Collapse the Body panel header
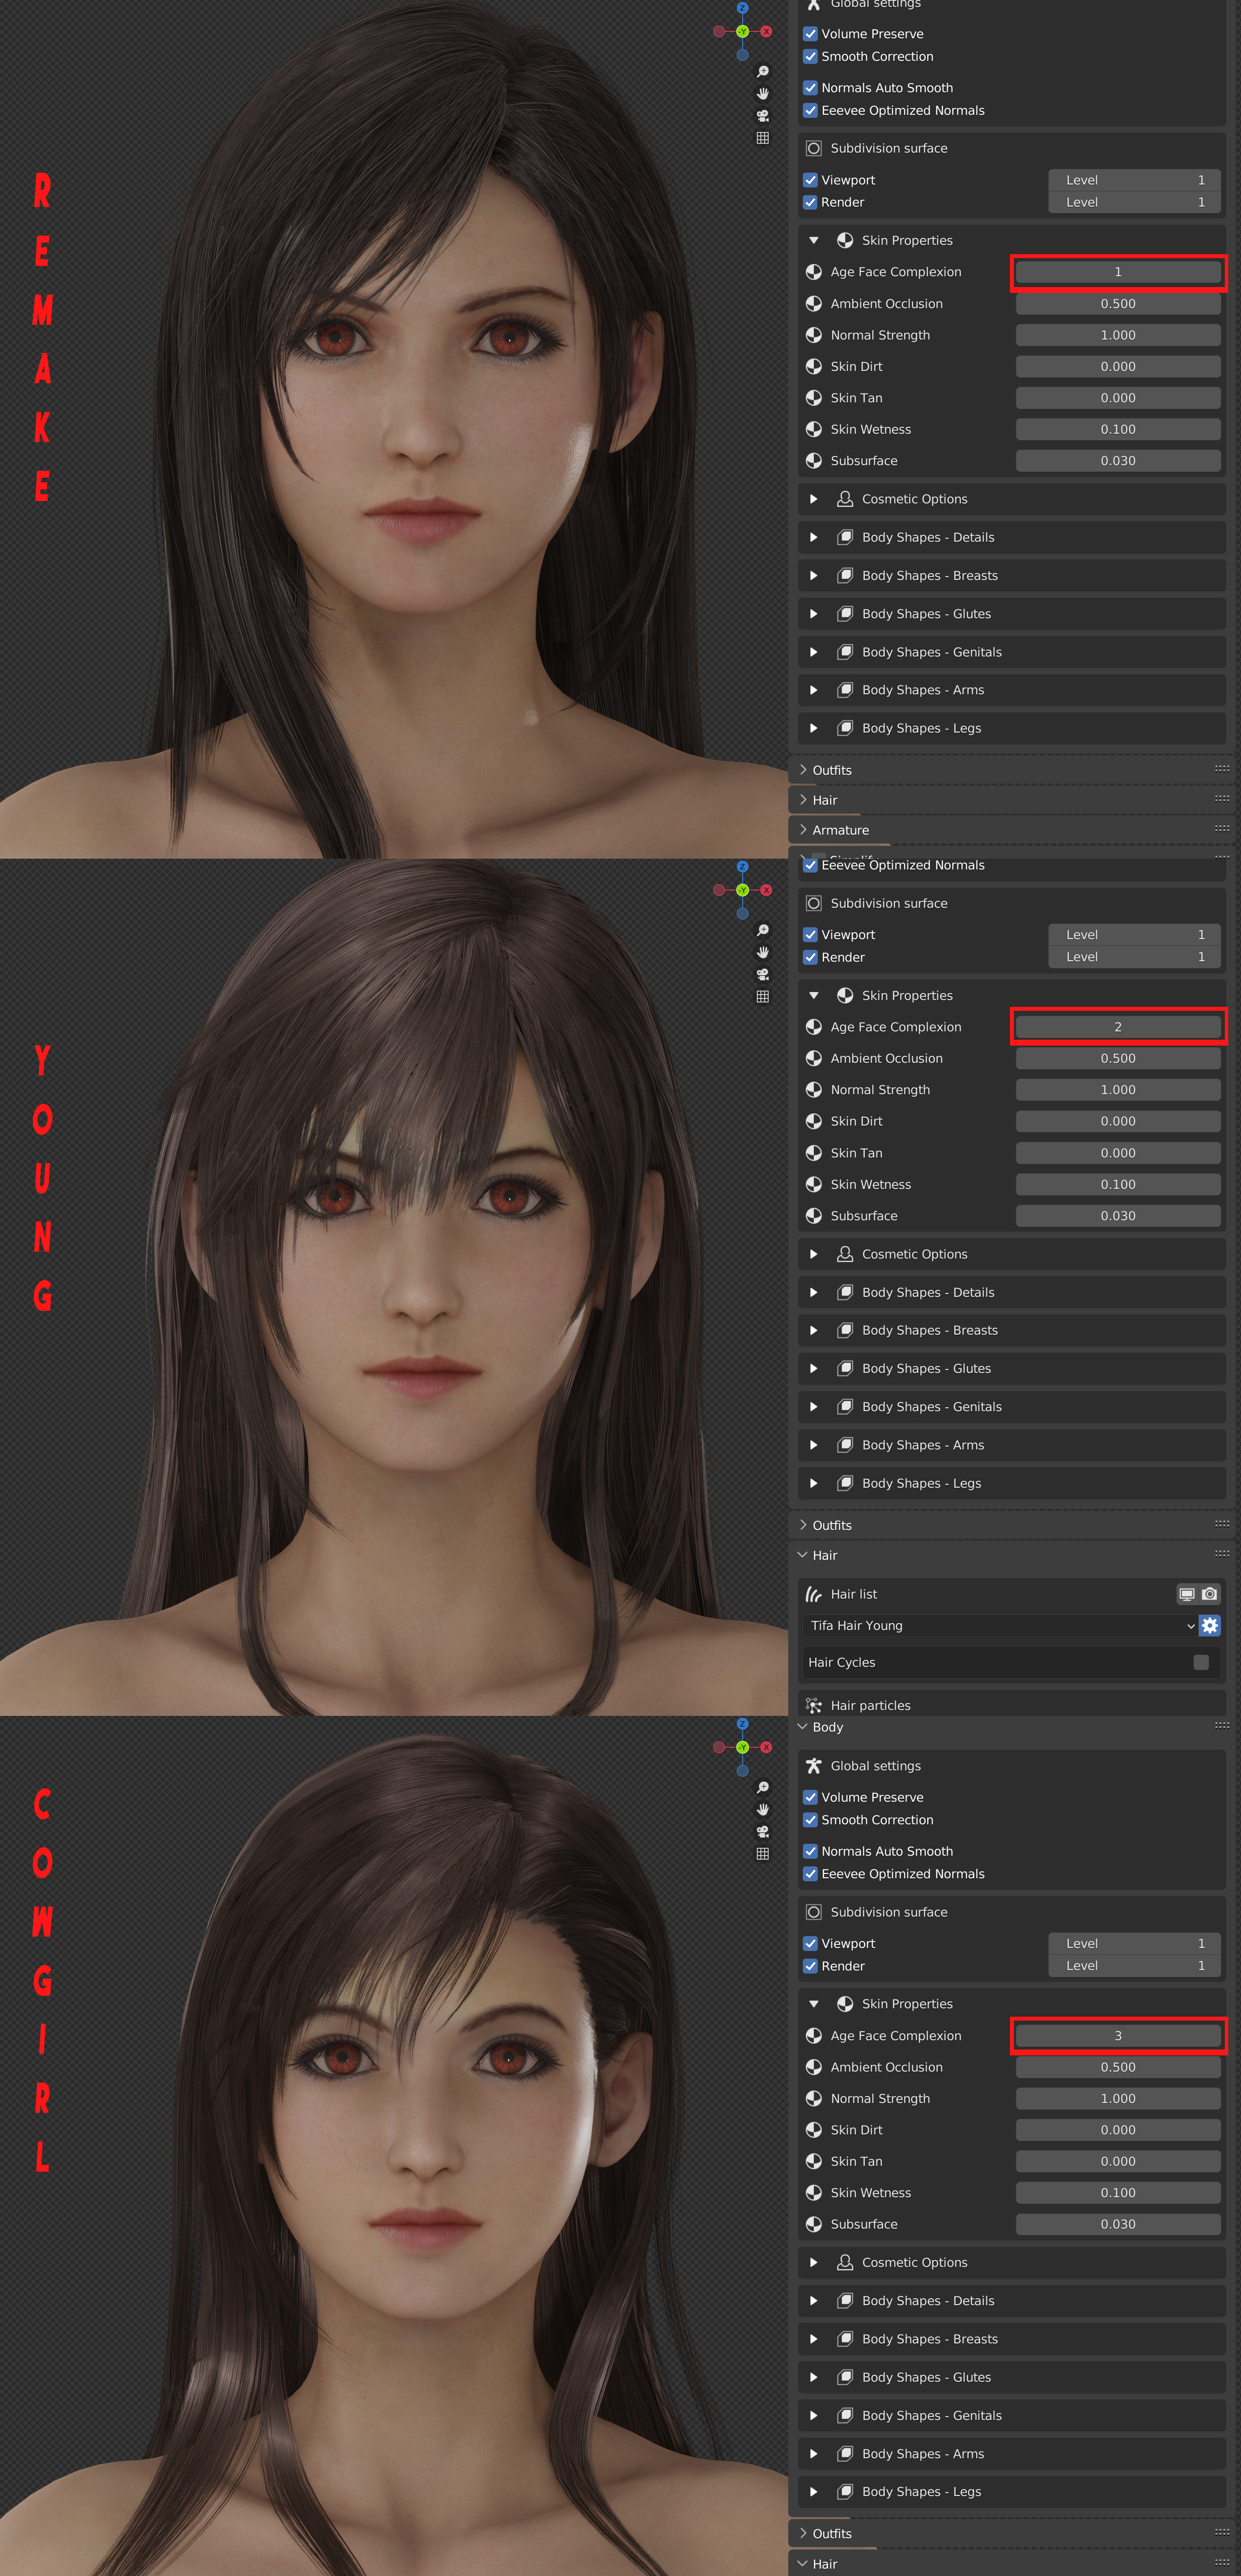Image resolution: width=1241 pixels, height=2576 pixels. (x=1013, y=1727)
